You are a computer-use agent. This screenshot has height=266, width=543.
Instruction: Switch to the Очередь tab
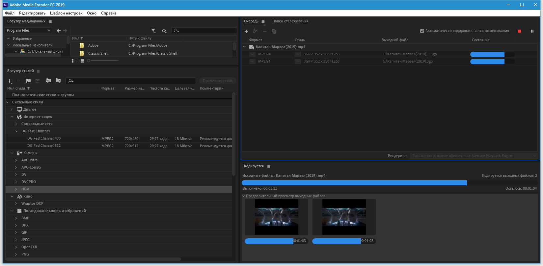coord(251,21)
